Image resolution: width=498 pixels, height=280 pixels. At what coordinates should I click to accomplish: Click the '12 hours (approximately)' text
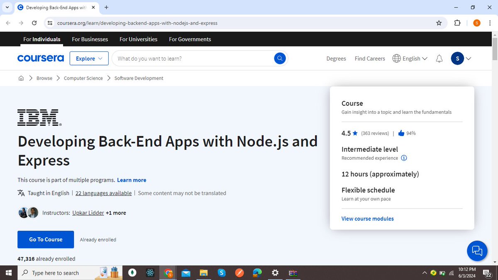tap(380, 174)
